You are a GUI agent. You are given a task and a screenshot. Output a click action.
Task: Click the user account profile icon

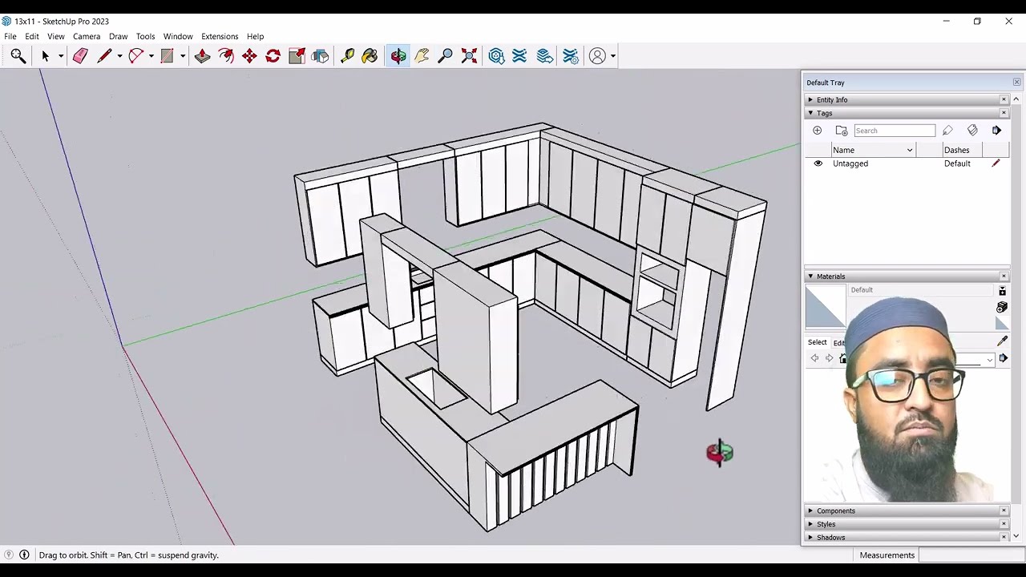[597, 55]
